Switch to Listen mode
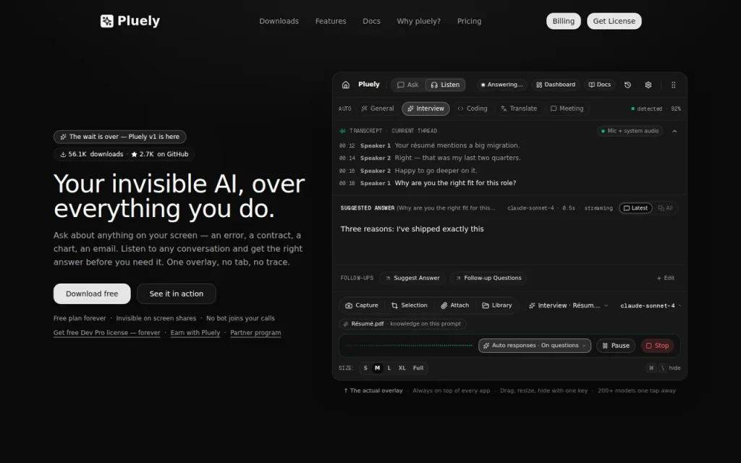This screenshot has height=463, width=741. point(445,85)
